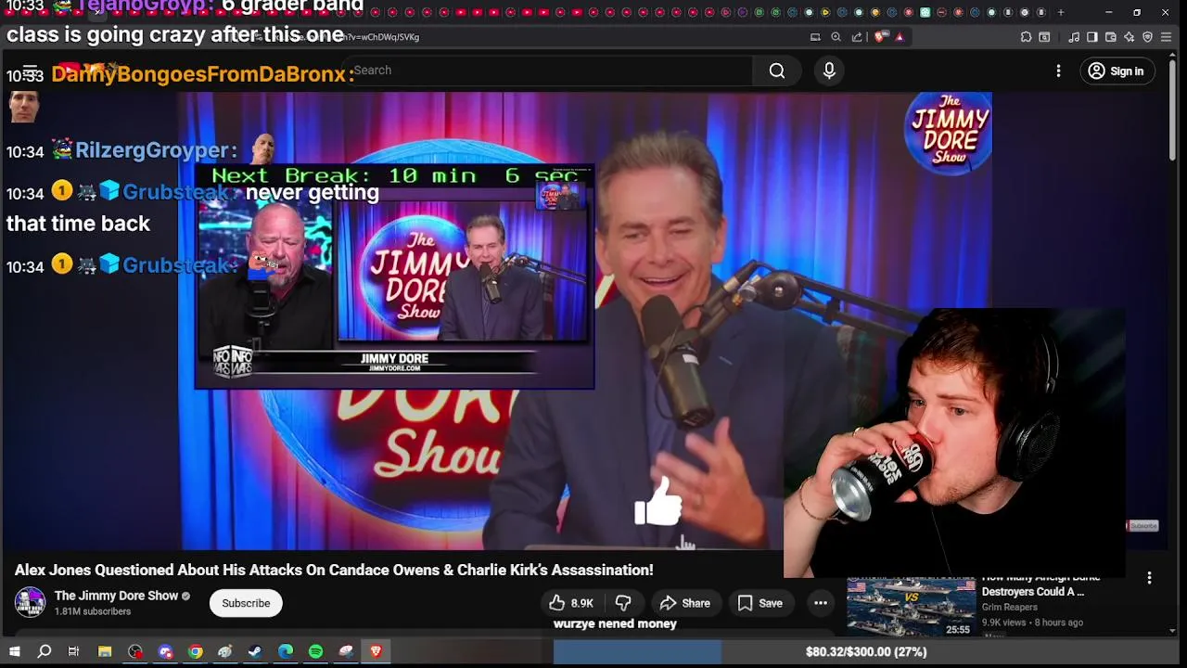Viewport: 1187px width, 668px height.
Task: Like the video with 8.9K likes
Action: (x=571, y=603)
